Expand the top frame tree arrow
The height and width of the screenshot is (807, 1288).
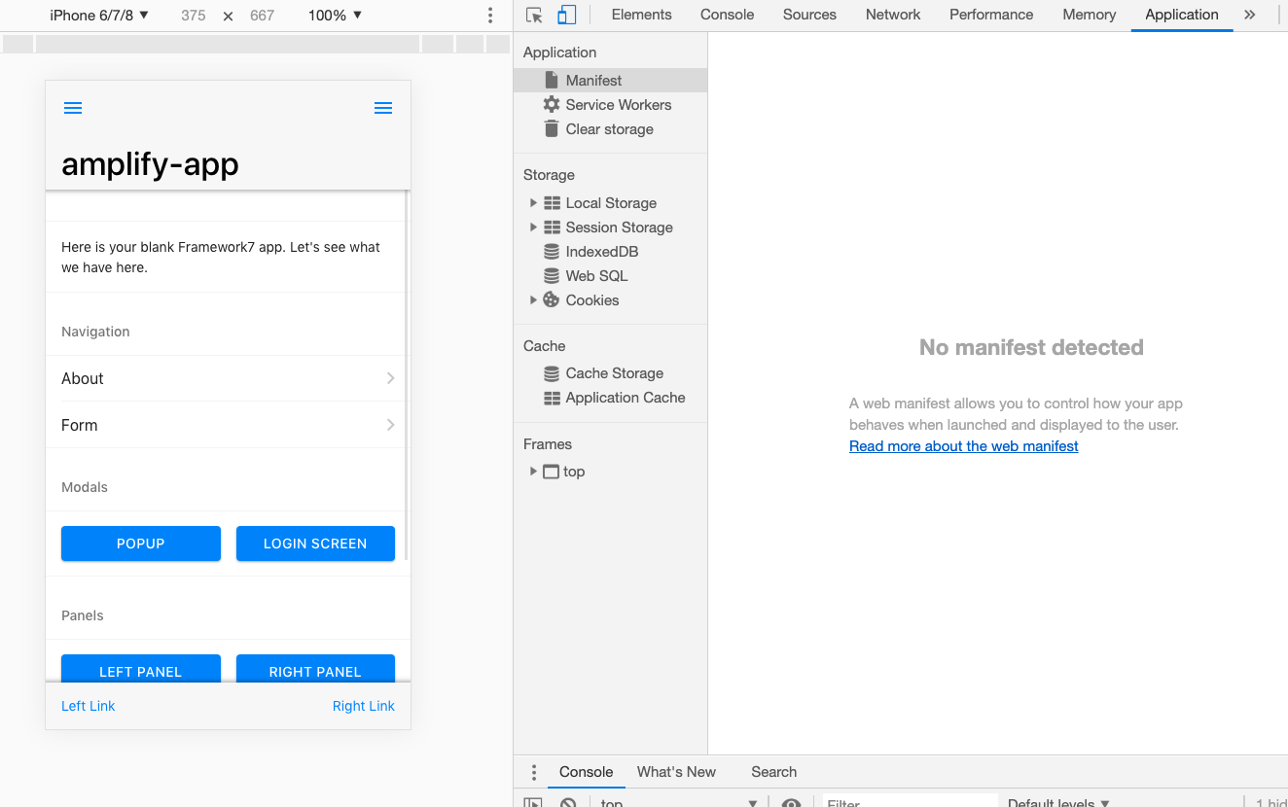533,472
